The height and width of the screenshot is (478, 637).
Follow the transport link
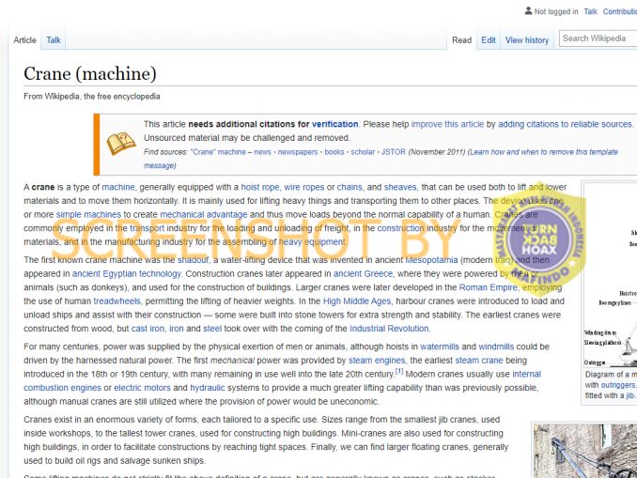point(147,228)
